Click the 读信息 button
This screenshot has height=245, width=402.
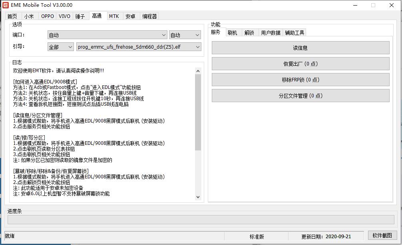coord(301,48)
